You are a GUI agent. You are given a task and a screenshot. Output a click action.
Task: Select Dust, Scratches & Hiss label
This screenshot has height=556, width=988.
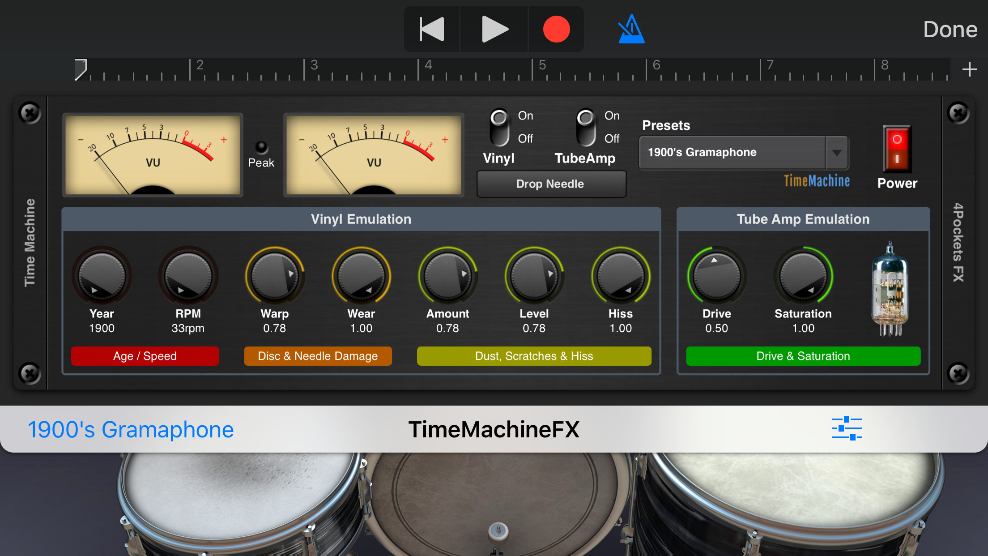point(534,356)
